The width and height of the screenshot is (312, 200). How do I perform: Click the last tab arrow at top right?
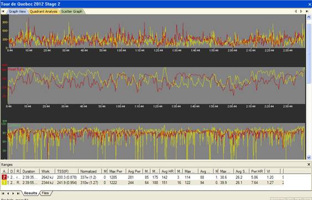pyautogui.click(x=307, y=11)
